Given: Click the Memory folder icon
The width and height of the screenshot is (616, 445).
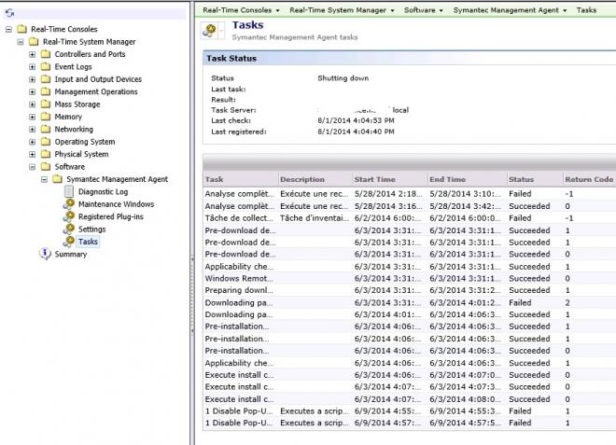Looking at the screenshot, I should pyautogui.click(x=46, y=117).
